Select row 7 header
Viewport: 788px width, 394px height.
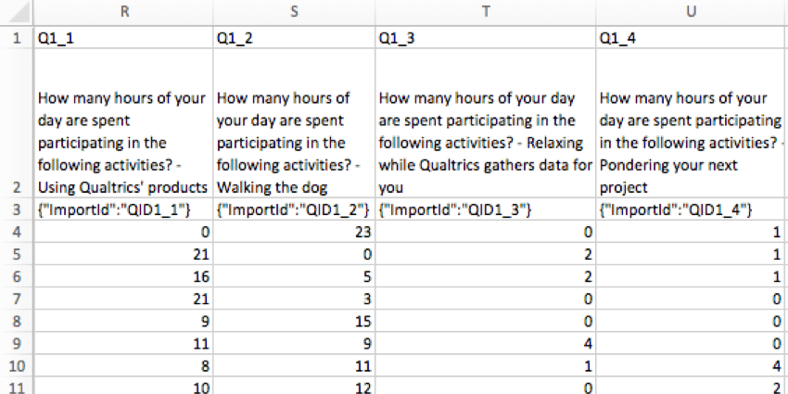(x=17, y=299)
